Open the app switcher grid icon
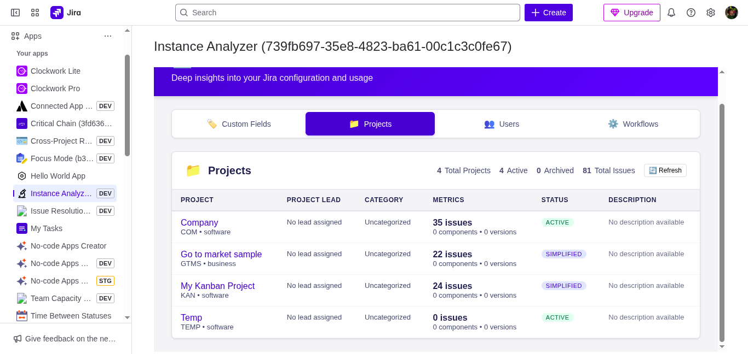Viewport: 748px width, 354px height. (x=34, y=12)
